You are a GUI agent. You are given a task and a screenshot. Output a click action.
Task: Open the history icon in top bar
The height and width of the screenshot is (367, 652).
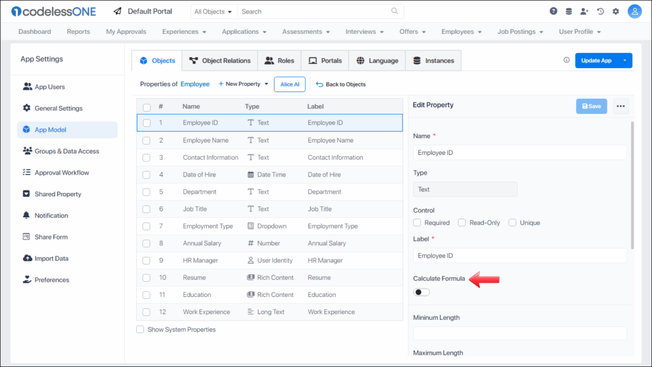point(600,11)
